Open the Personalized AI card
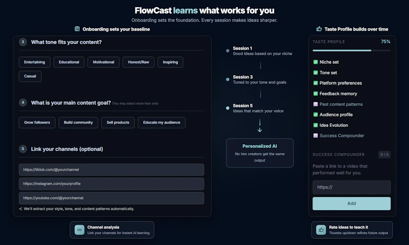The height and width of the screenshot is (245, 409). pyautogui.click(x=260, y=153)
